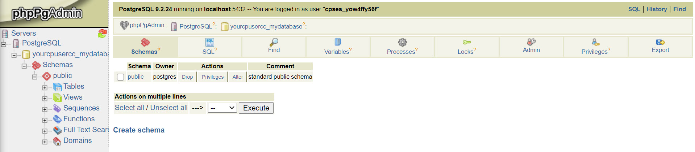Click the Export tab icon

tap(660, 42)
